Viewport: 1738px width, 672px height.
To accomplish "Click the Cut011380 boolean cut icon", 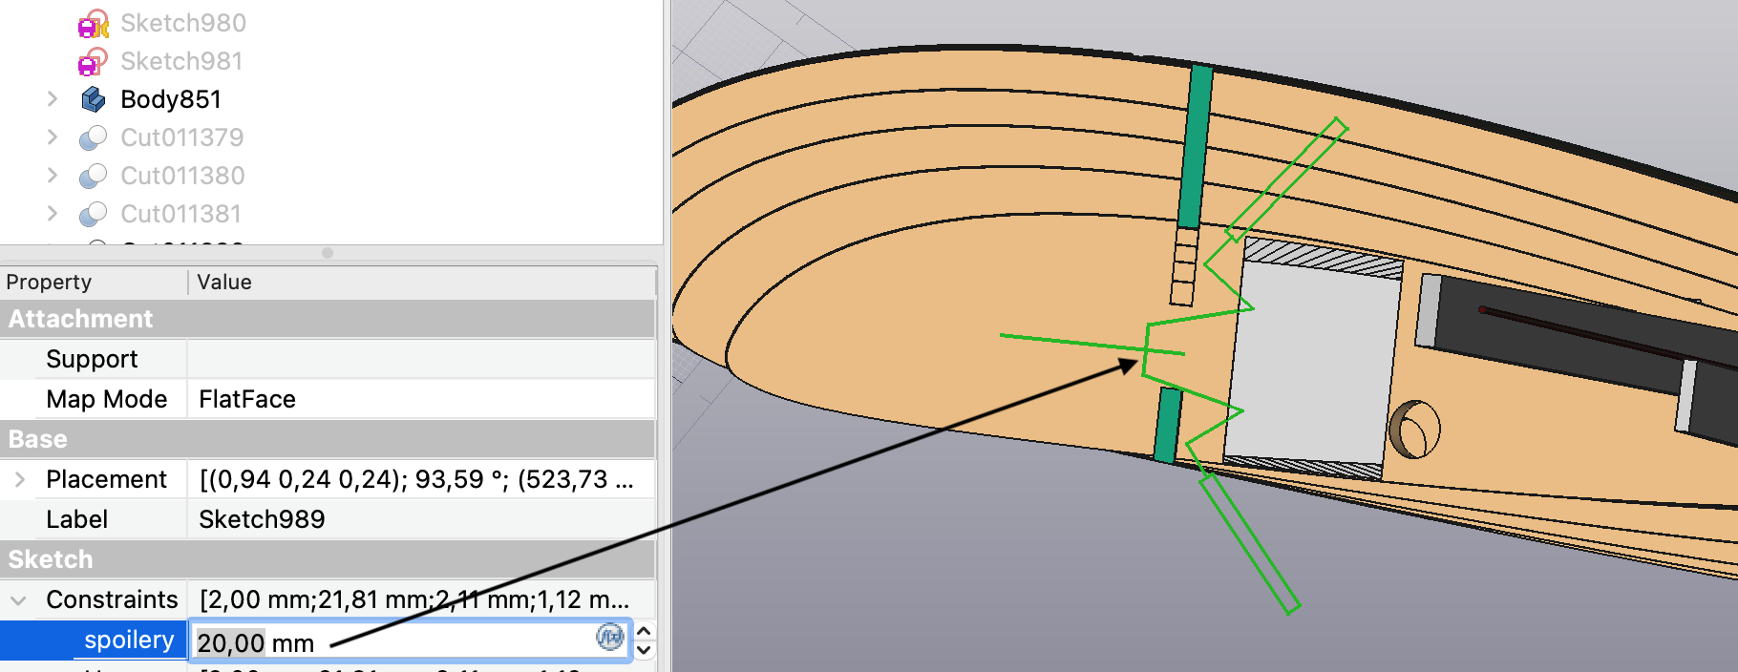I will (93, 176).
